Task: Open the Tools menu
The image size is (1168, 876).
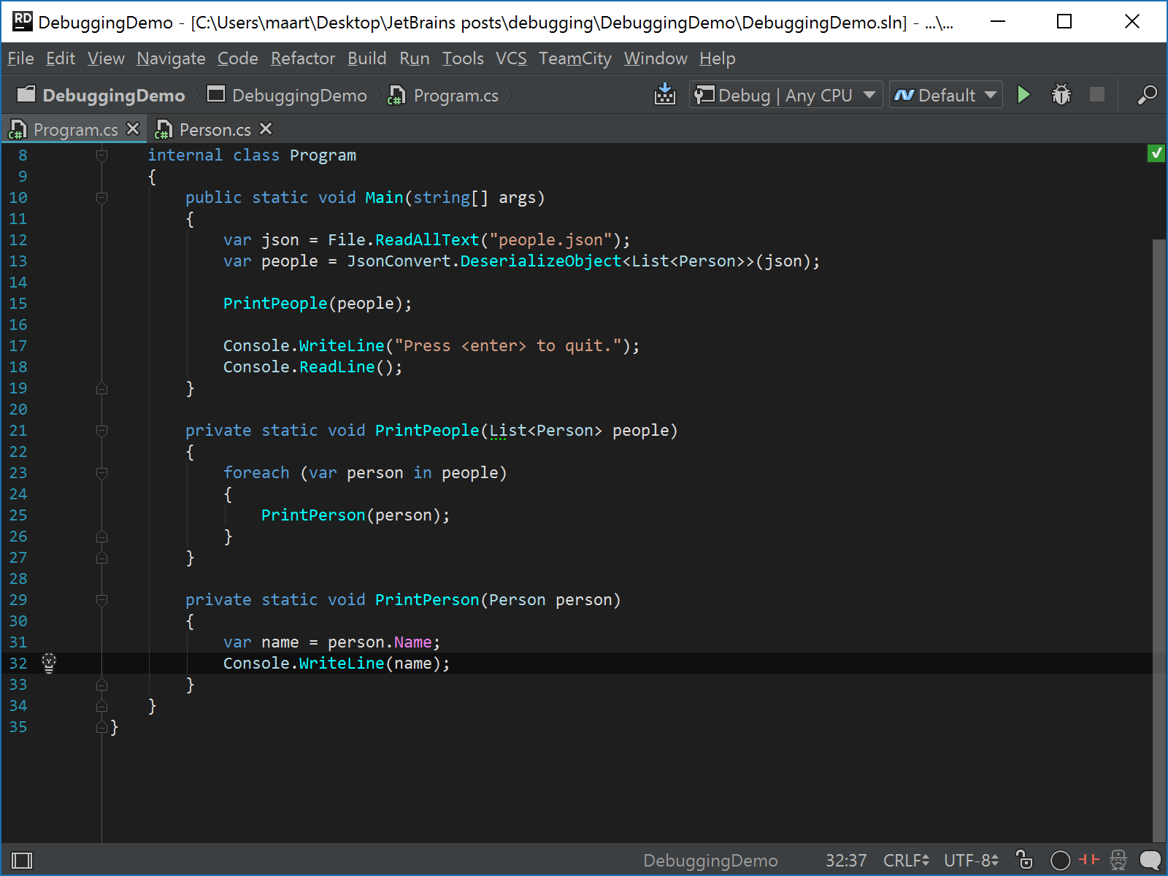Action: (x=463, y=58)
